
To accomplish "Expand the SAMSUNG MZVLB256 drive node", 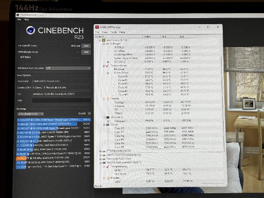I will 100,155.
